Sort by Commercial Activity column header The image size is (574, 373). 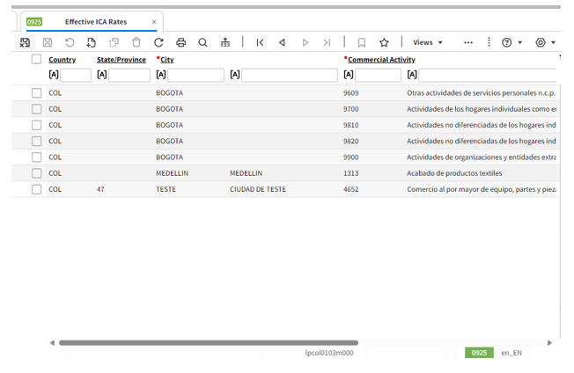tap(381, 60)
